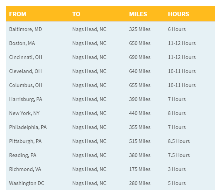Click the 655 Miles cell for Columbus
This screenshot has width=221, height=196.
[140, 85]
